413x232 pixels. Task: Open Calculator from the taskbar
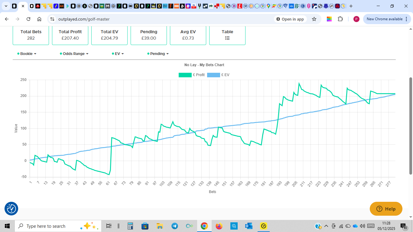[x=130, y=226]
